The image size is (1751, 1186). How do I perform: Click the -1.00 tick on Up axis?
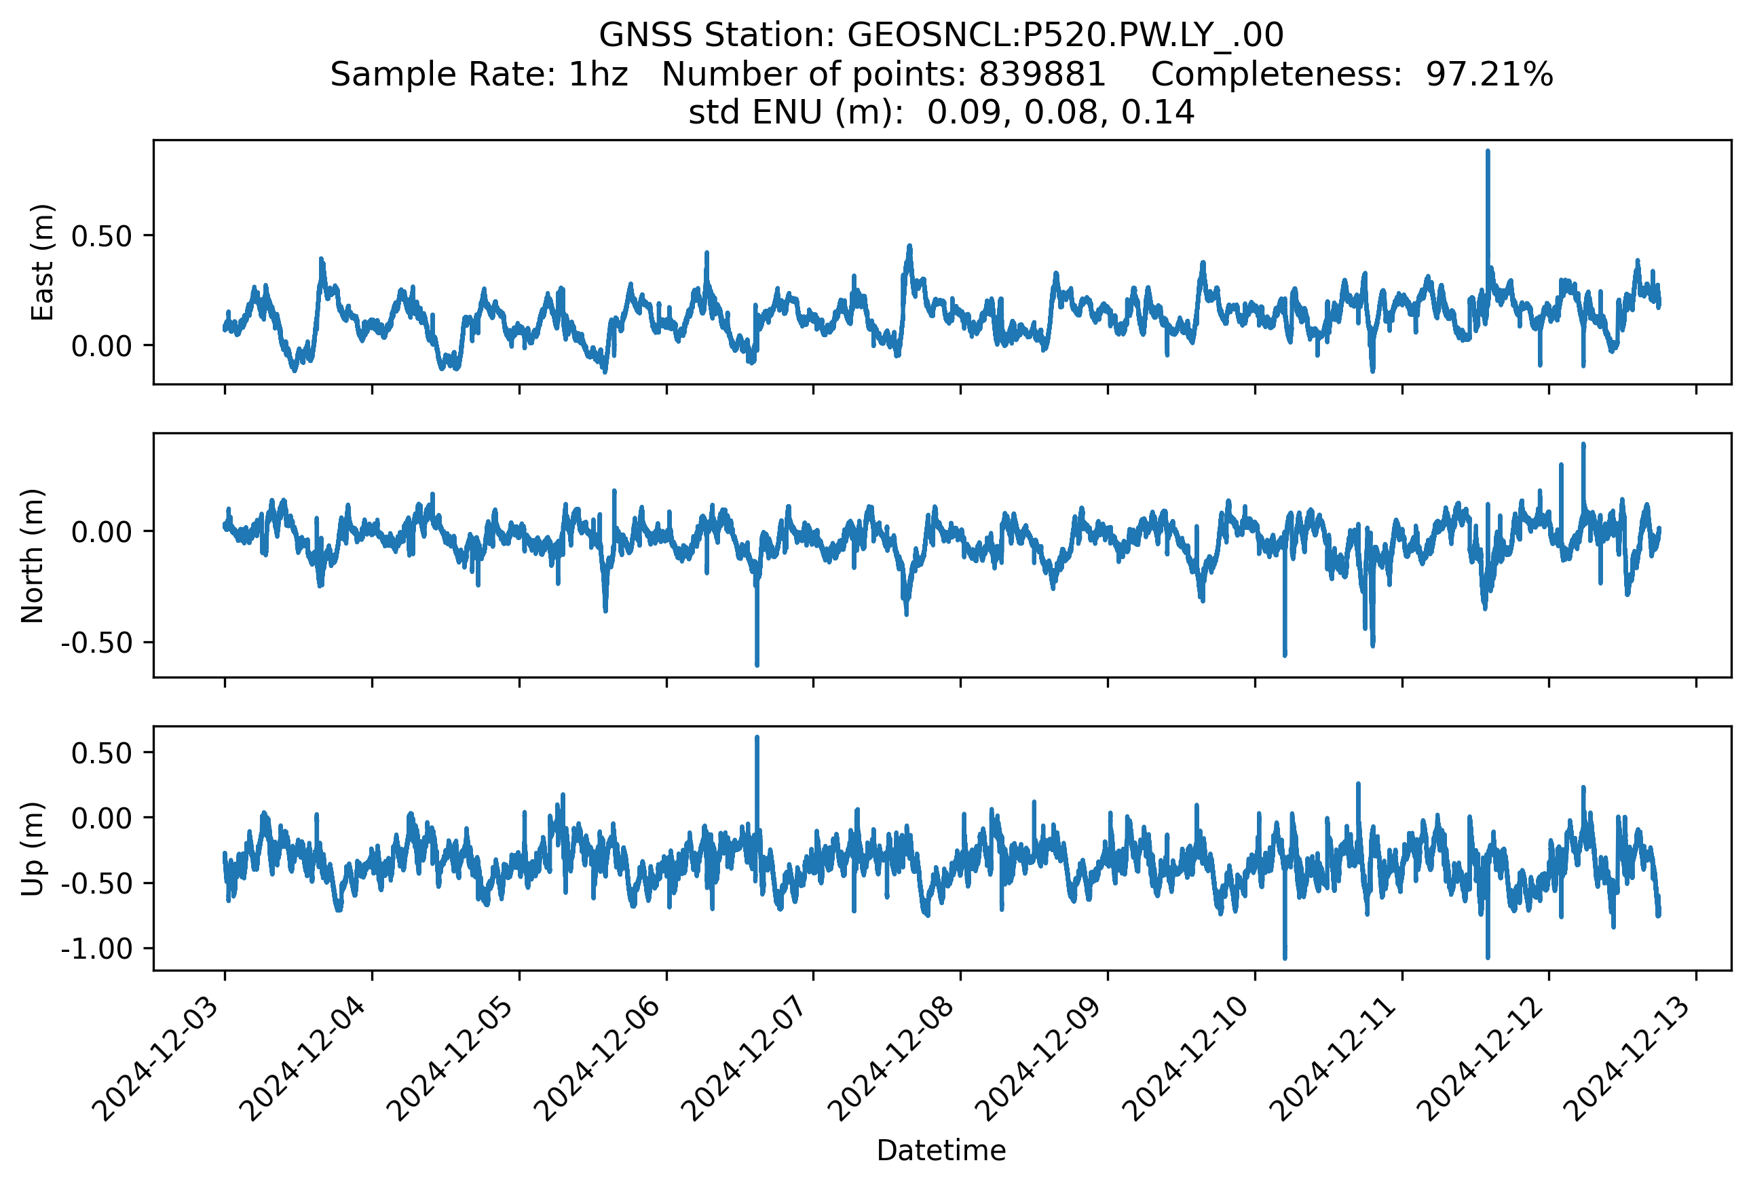click(x=96, y=949)
